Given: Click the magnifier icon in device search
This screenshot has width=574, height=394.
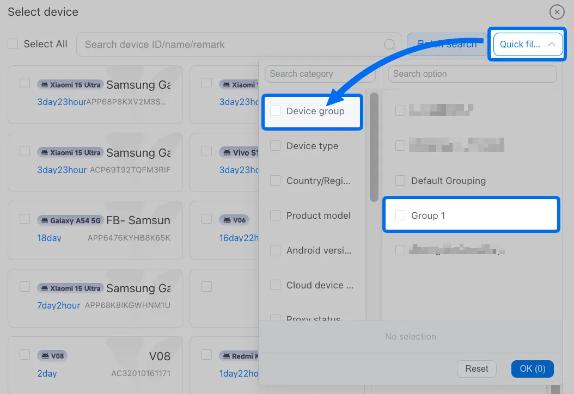Looking at the screenshot, I should pos(389,45).
